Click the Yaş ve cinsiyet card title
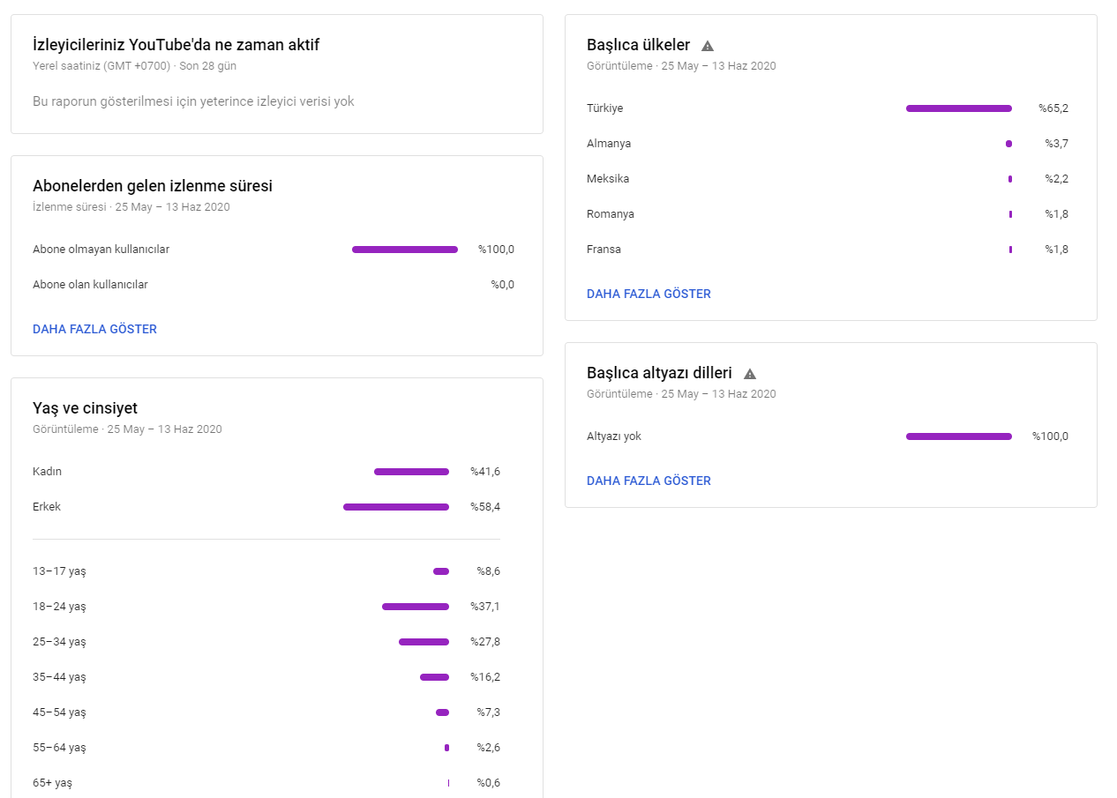 (x=85, y=408)
